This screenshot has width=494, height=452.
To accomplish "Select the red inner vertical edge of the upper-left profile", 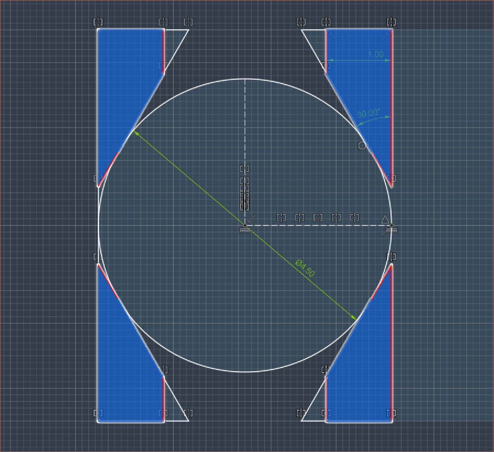I will pyautogui.click(x=163, y=51).
